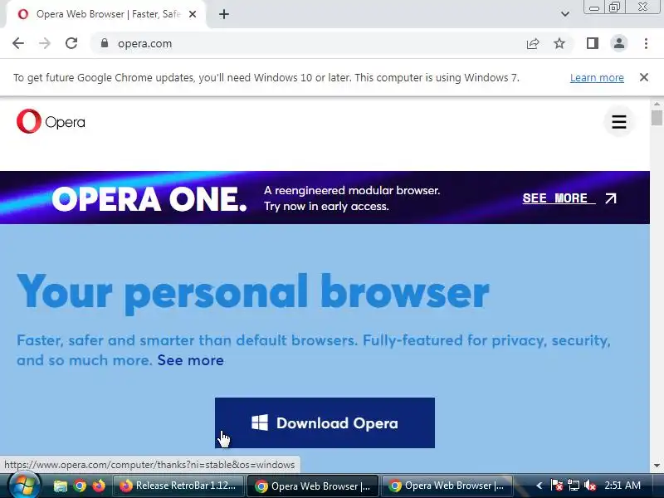664x498 pixels.
Task: Switch to Release RetroBar Firefox window
Action: [x=178, y=486]
